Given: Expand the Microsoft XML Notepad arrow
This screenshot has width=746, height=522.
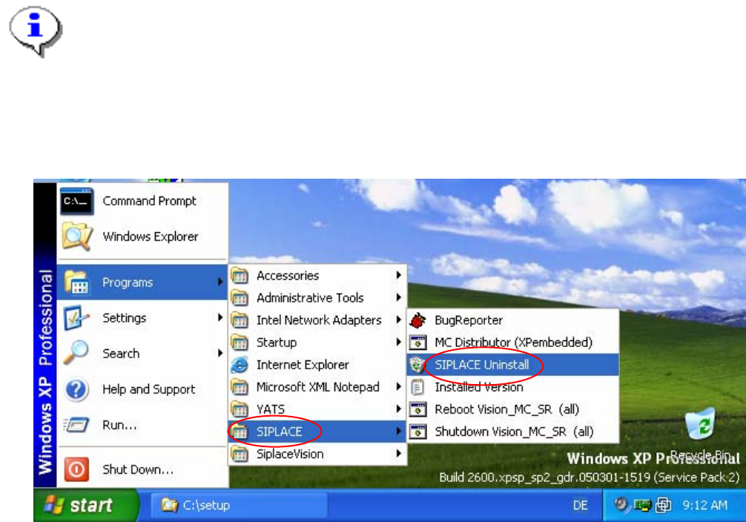Looking at the screenshot, I should 399,387.
